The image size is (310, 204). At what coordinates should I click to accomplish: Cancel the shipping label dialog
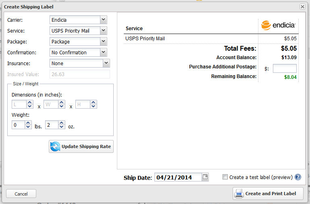[x=21, y=194]
